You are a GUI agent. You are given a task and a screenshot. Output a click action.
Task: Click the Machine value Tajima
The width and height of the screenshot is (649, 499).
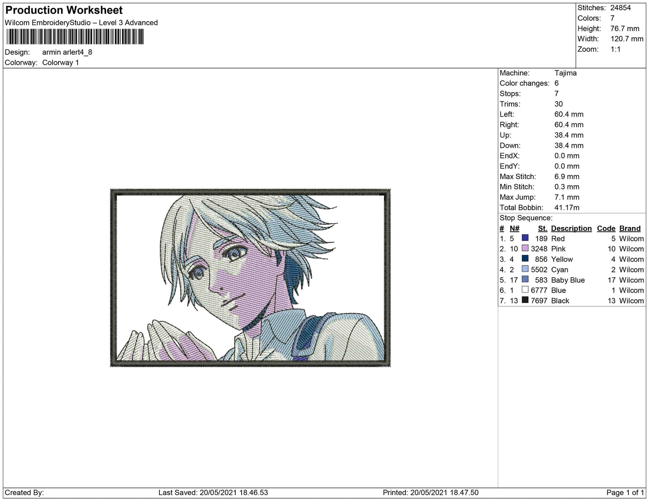point(565,73)
